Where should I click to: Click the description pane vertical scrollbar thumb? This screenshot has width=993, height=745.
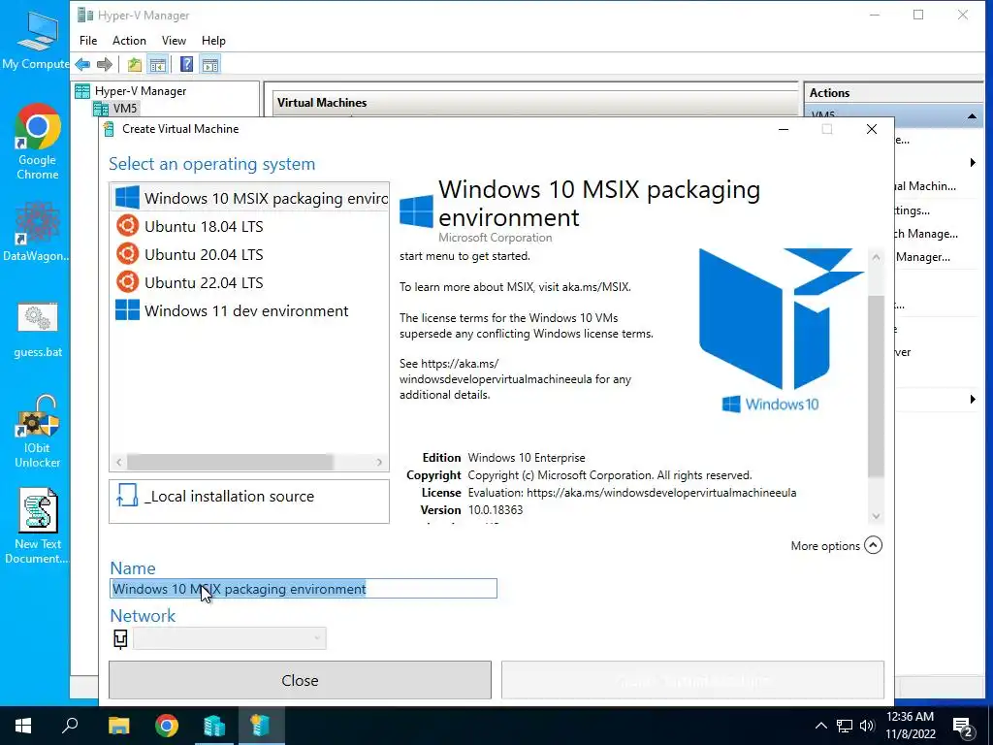pyautogui.click(x=876, y=385)
